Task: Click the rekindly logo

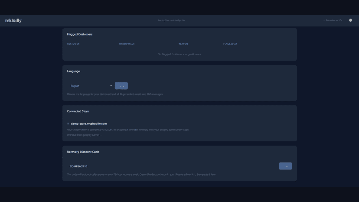Action: [13, 21]
